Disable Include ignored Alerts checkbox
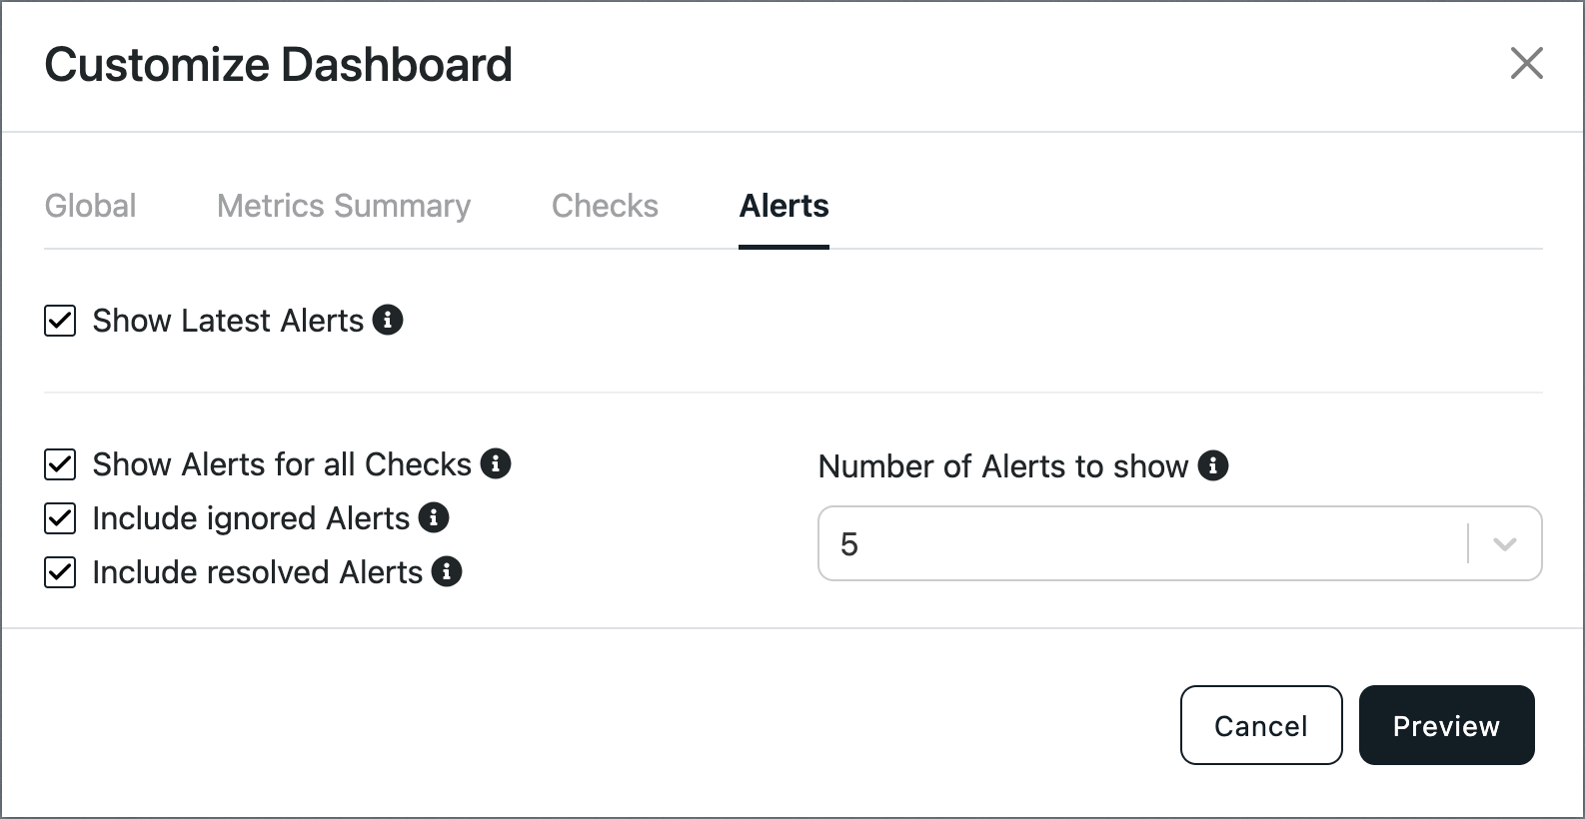The height and width of the screenshot is (819, 1585). (x=60, y=518)
